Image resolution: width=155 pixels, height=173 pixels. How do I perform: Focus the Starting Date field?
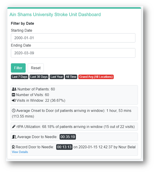point(73,38)
